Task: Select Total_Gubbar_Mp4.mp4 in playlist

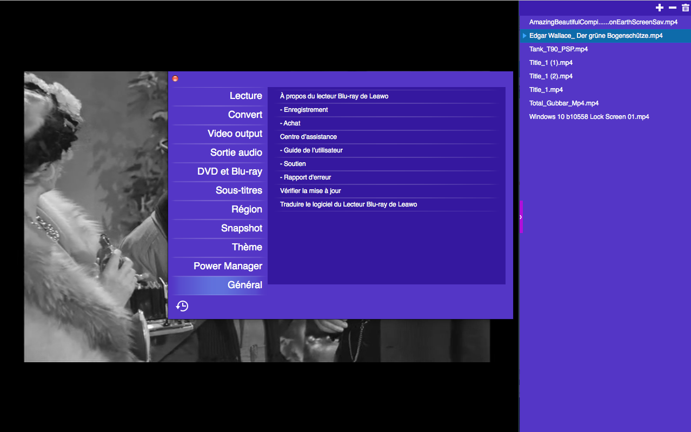Action: coord(605,103)
